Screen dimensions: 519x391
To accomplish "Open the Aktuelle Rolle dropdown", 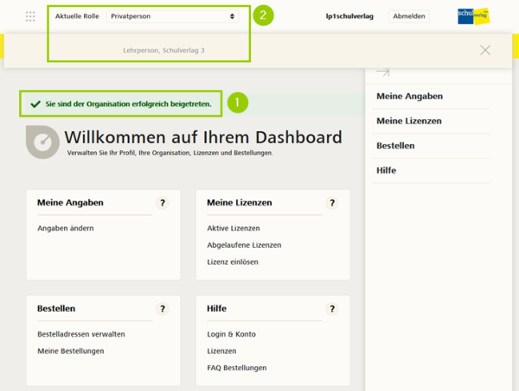I will [173, 16].
